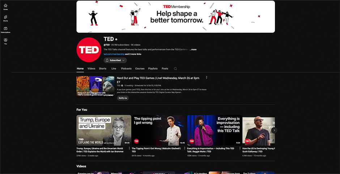340x174 pixels.
Task: Expand the Subscribed notification dropdown chevron
Action: [x=123, y=61]
